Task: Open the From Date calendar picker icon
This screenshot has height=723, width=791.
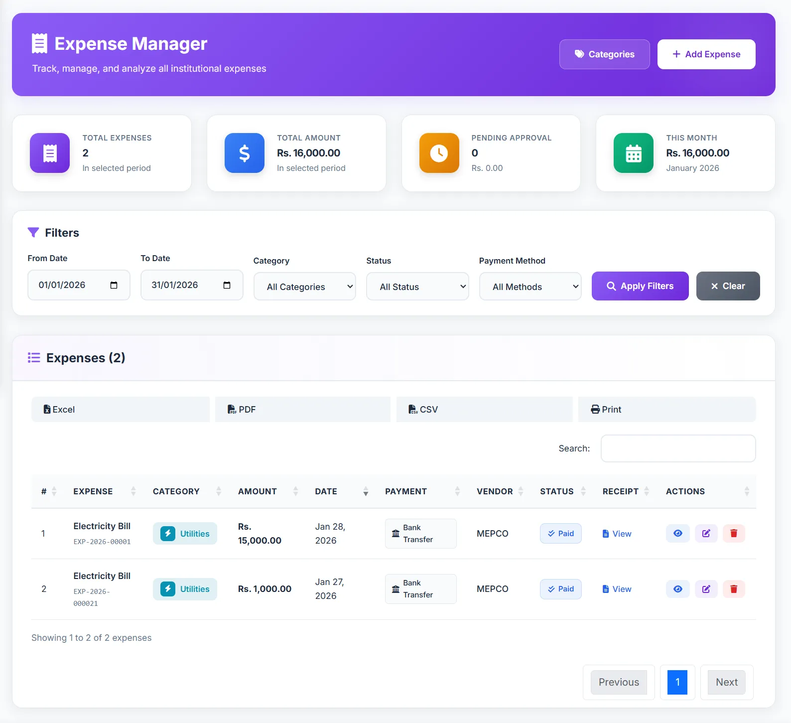Action: point(114,285)
